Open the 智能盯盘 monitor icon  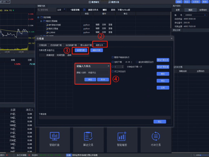(x=54, y=136)
